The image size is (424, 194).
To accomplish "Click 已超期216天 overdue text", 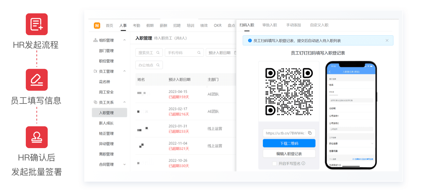I will coord(179,114).
